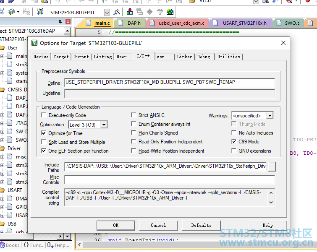Open the Optimization level dropdown

(104, 125)
